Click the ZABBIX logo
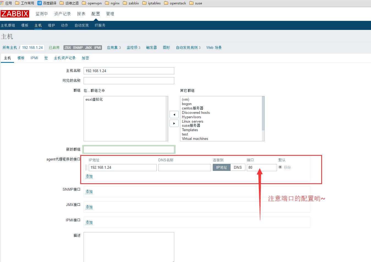The image size is (371, 262). click(15, 14)
